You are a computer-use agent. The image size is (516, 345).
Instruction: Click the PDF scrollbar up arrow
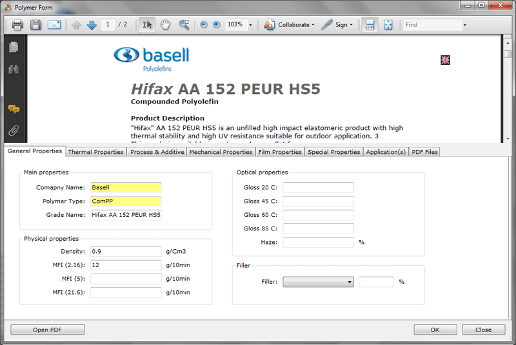click(508, 42)
